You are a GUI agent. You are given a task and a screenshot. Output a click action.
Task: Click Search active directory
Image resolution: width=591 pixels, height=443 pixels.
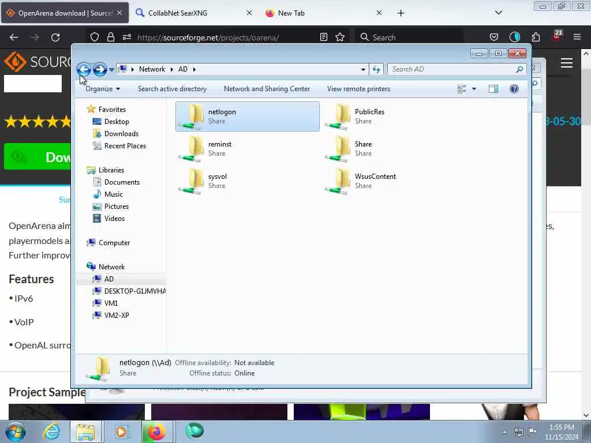[x=172, y=89]
